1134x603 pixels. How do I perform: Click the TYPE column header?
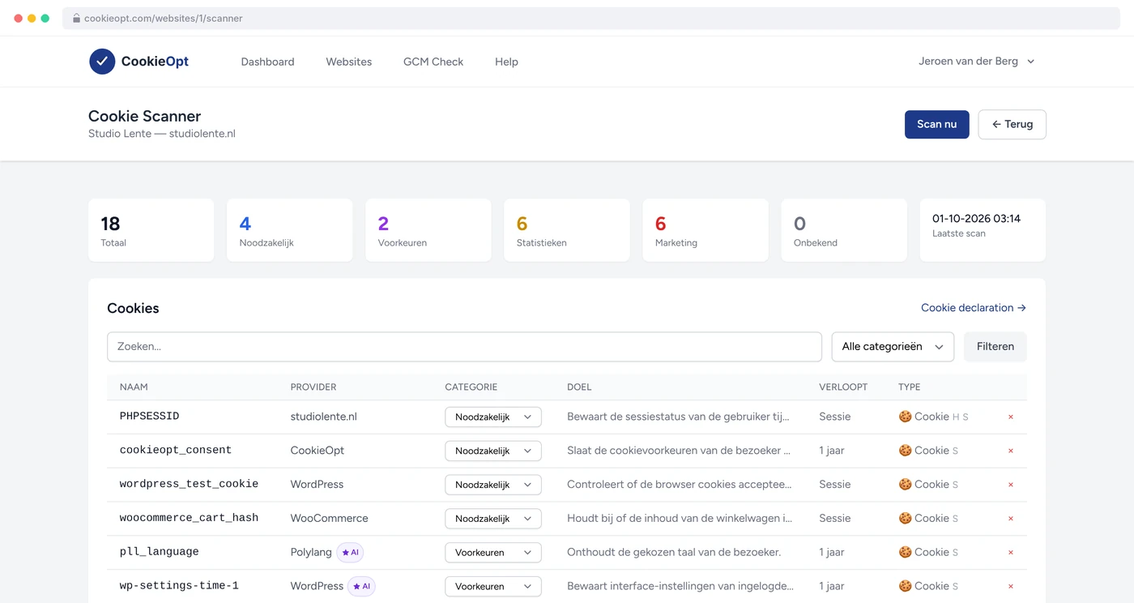[x=910, y=387]
